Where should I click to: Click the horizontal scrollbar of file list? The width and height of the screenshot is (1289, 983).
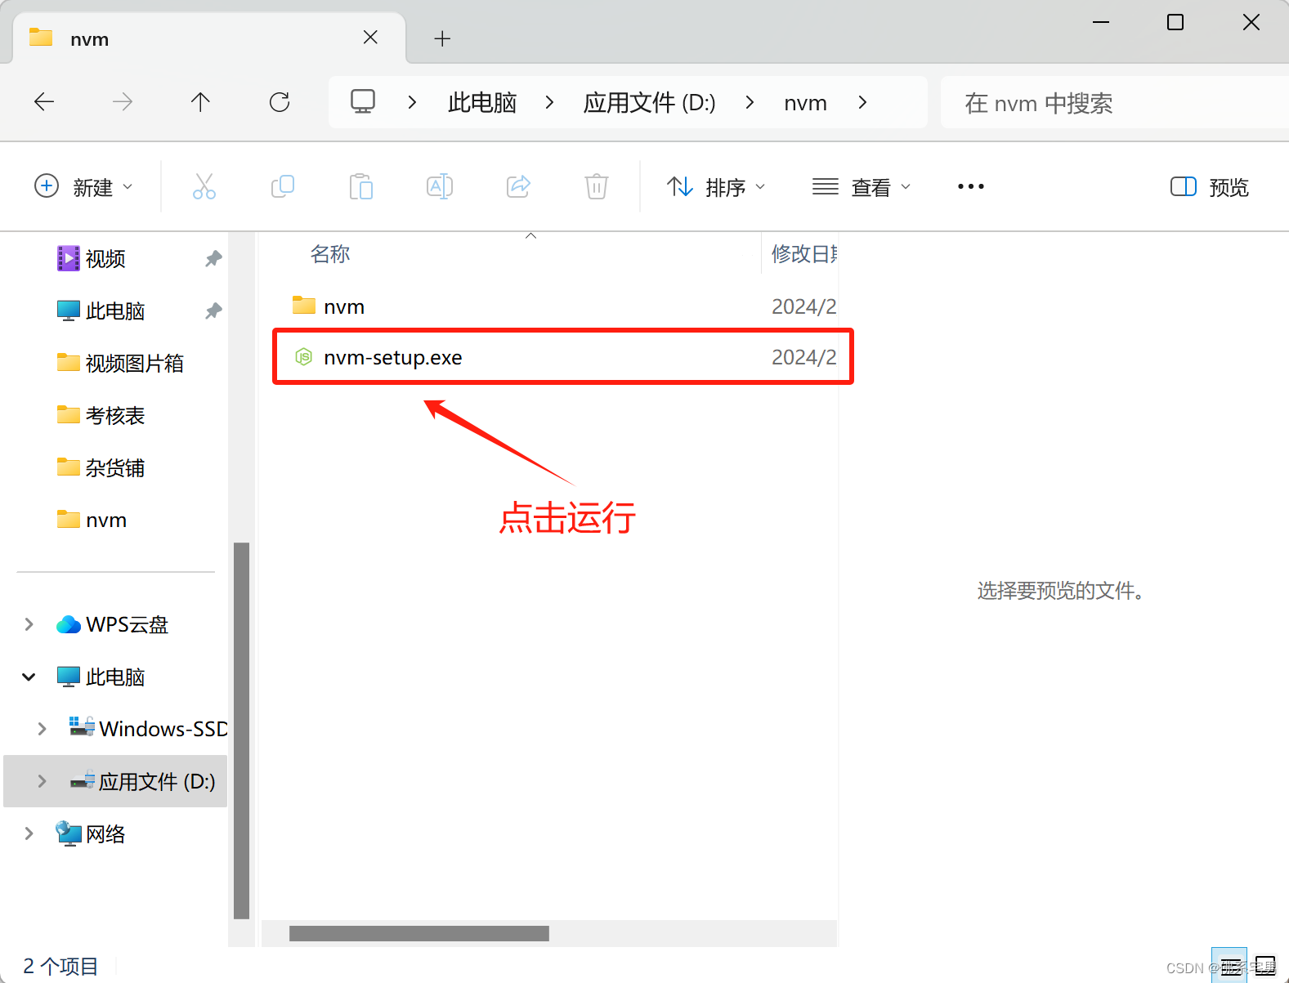click(418, 933)
